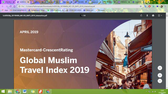
Task: Open Chrome menu with three dots
Action: click(x=165, y=6)
